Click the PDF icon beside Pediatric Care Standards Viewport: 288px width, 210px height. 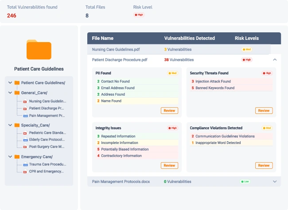[x=25, y=133]
